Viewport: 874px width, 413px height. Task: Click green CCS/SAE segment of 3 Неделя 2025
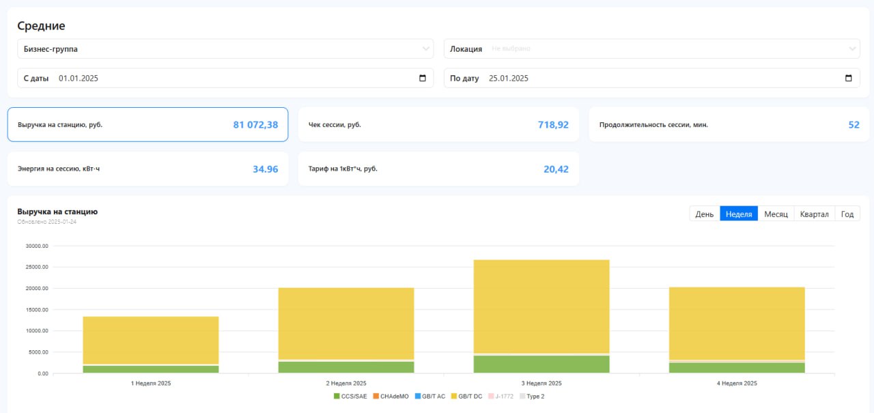(541, 364)
